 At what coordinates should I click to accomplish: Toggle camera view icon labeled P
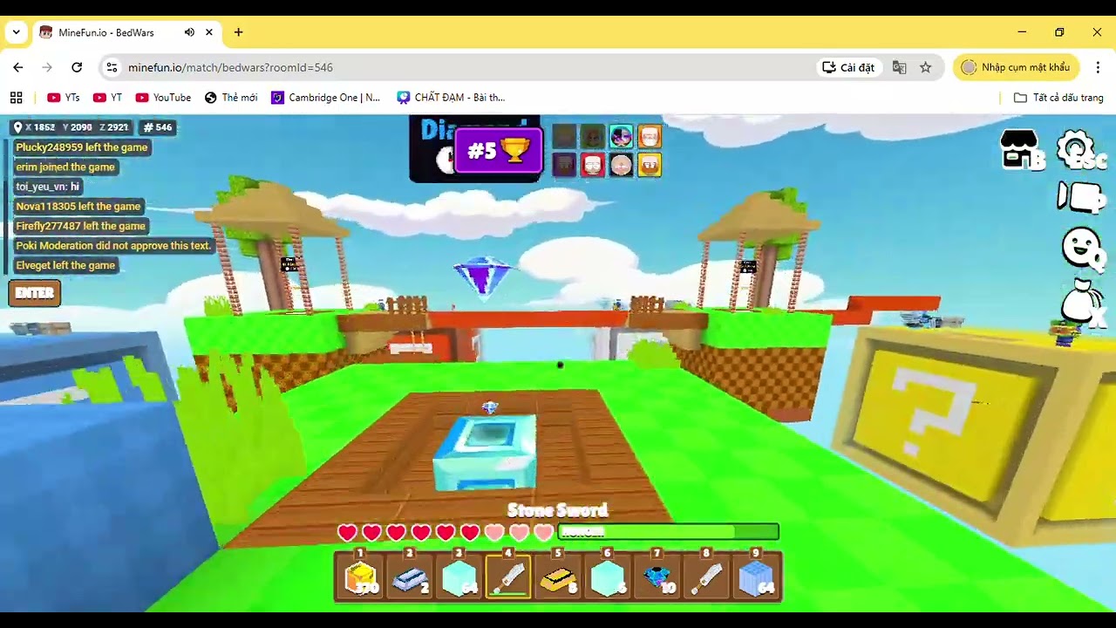(1081, 197)
